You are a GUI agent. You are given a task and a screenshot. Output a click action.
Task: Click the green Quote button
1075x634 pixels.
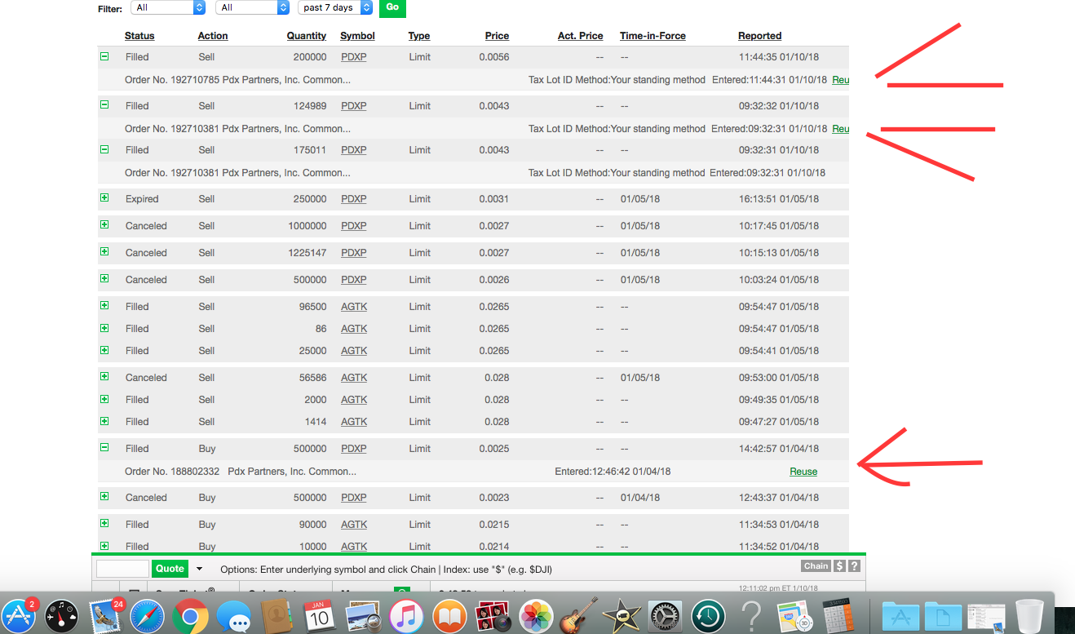coord(170,569)
